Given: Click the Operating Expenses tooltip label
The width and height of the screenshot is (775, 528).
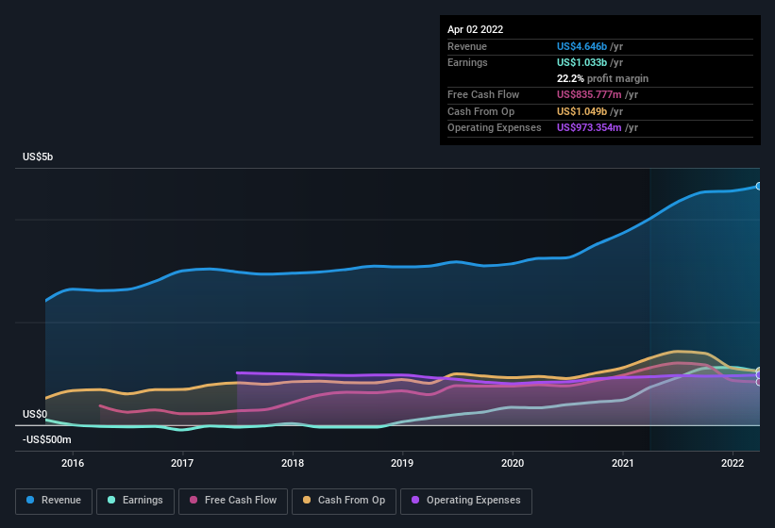Looking at the screenshot, I should click(x=495, y=128).
